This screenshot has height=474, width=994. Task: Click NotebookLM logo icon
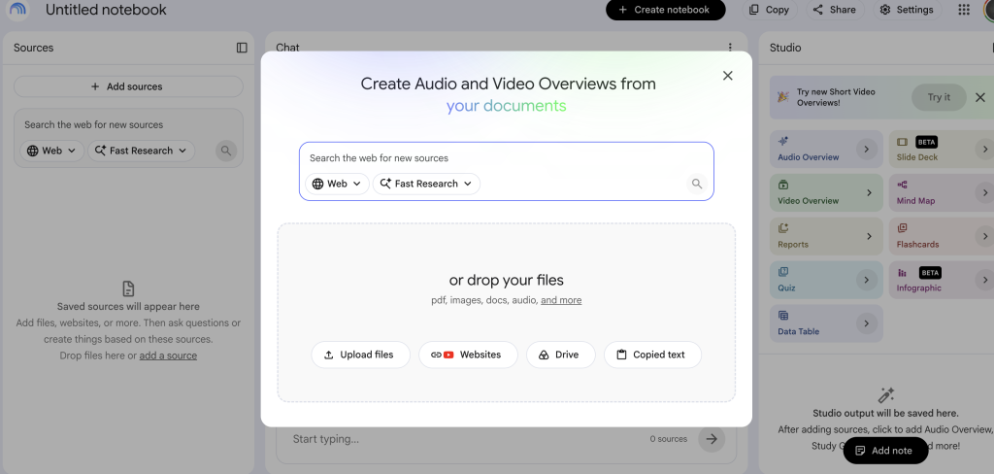18,10
